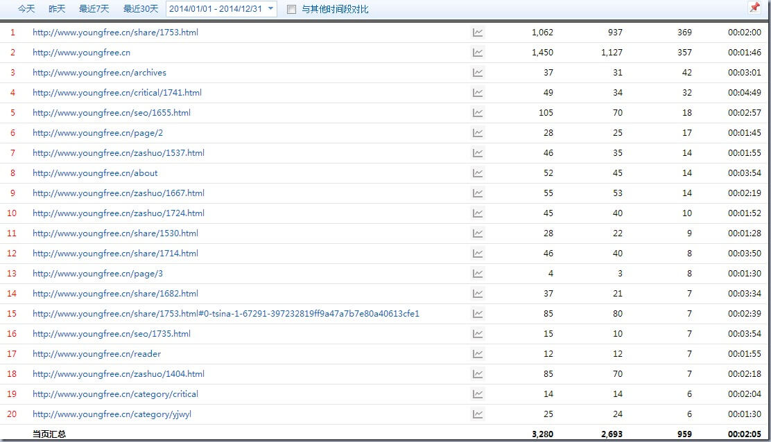This screenshot has height=442, width=771.
Task: Select the 昨天 time filter
Action: (x=57, y=9)
